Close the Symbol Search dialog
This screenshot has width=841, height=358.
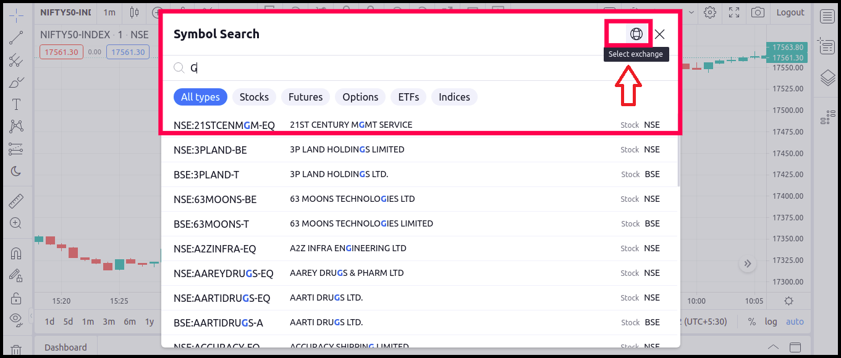tap(660, 34)
